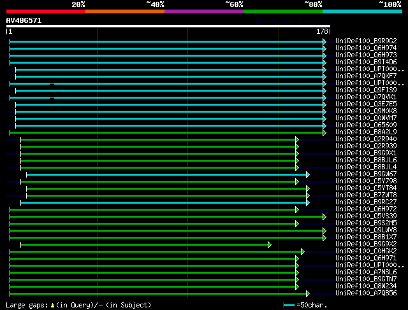
Task: Click the arrowhead ending the B9G9X2 alignment
Action: click(x=270, y=245)
